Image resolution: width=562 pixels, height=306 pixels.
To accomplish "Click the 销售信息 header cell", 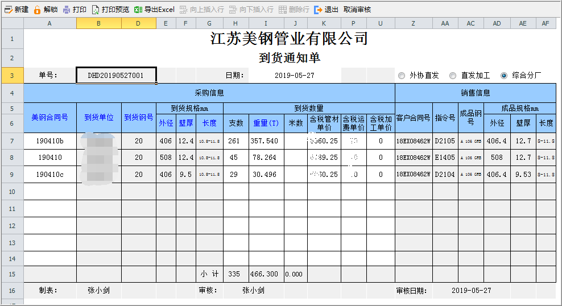I will [x=476, y=93].
